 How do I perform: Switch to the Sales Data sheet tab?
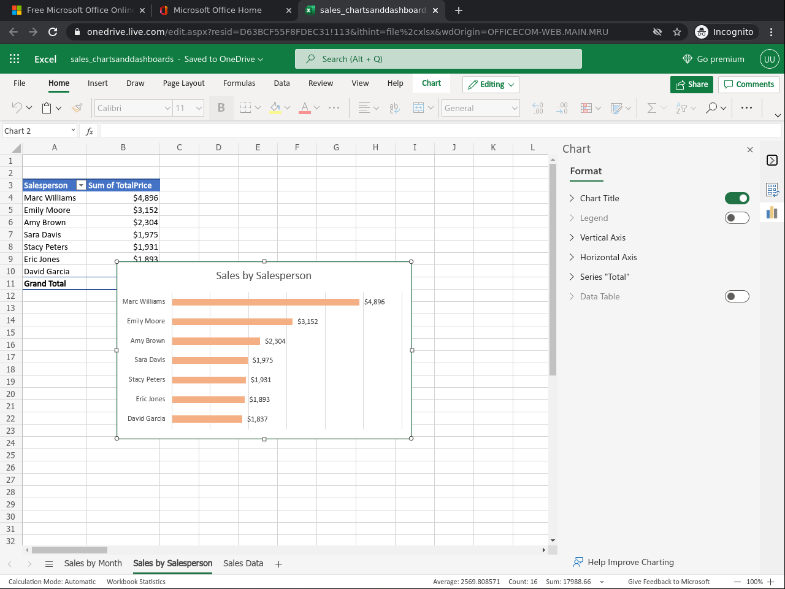point(243,563)
